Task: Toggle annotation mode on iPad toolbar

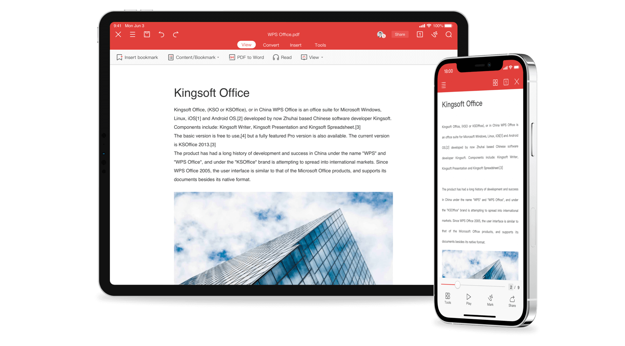Action: coord(434,35)
